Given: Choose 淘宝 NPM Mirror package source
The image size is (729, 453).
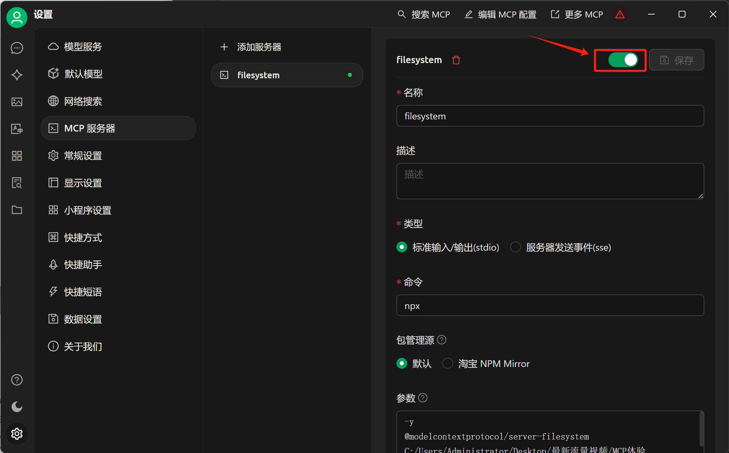Looking at the screenshot, I should tap(448, 364).
